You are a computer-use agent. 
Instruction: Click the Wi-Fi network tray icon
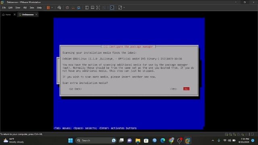[225, 141]
